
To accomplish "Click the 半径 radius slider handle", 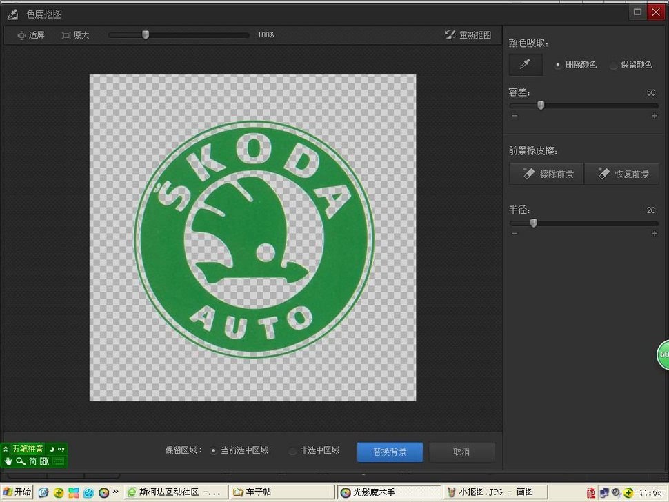I will click(533, 223).
